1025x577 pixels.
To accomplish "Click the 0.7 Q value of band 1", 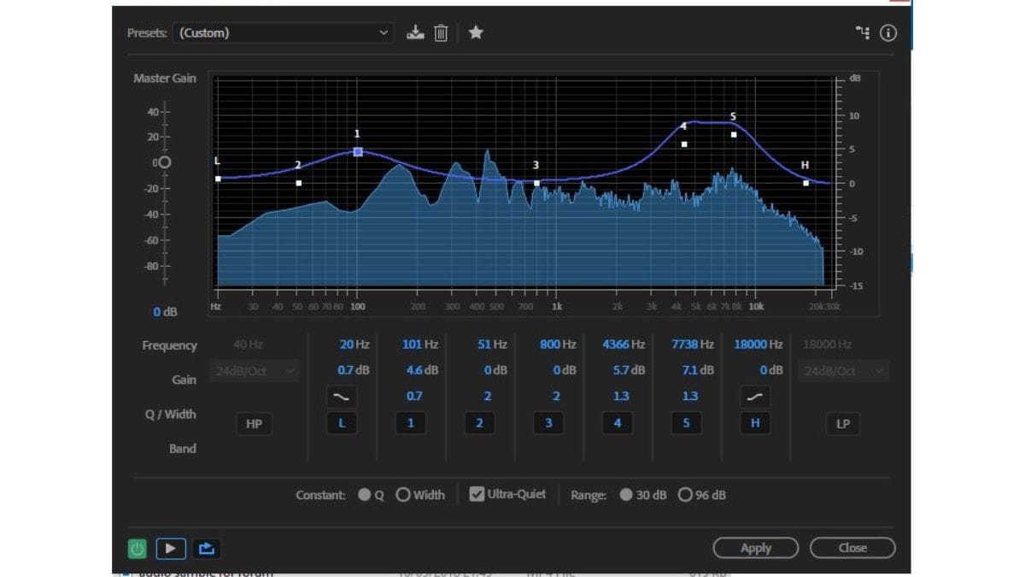I will tap(414, 397).
